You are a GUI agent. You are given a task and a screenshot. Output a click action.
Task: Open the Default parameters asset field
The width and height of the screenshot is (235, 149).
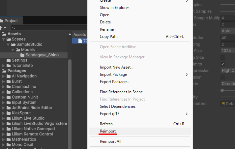tap(228, 104)
